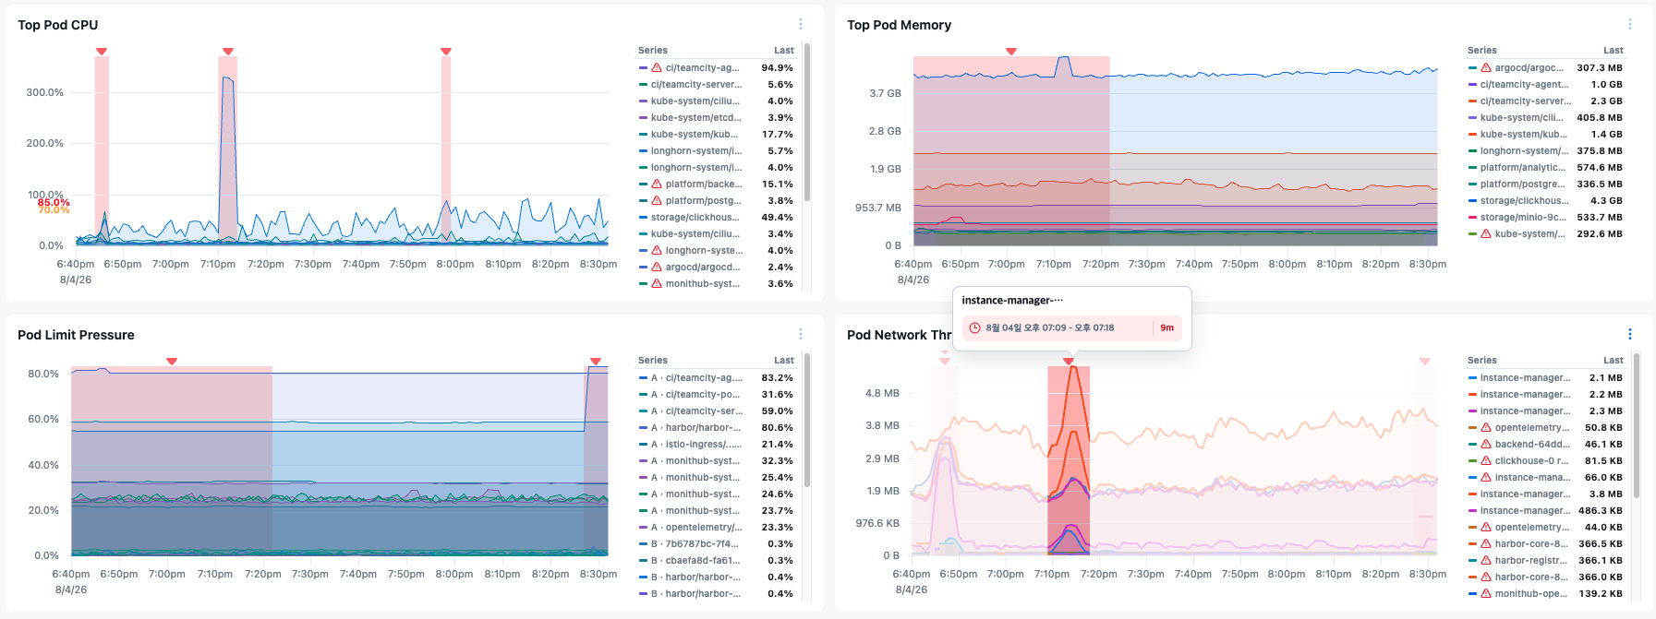The height and width of the screenshot is (619, 1656).
Task: Click the 07:09 - 07:18 time range in tooltip
Action: coord(1049,327)
